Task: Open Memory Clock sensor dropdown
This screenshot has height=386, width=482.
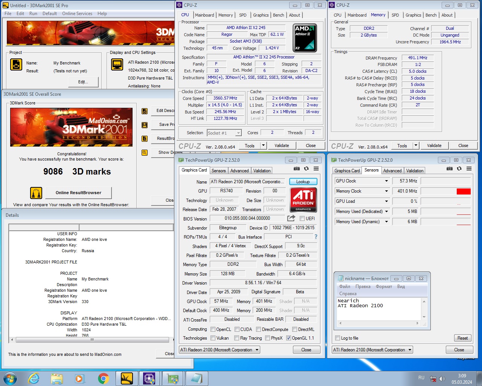Action: (x=386, y=191)
